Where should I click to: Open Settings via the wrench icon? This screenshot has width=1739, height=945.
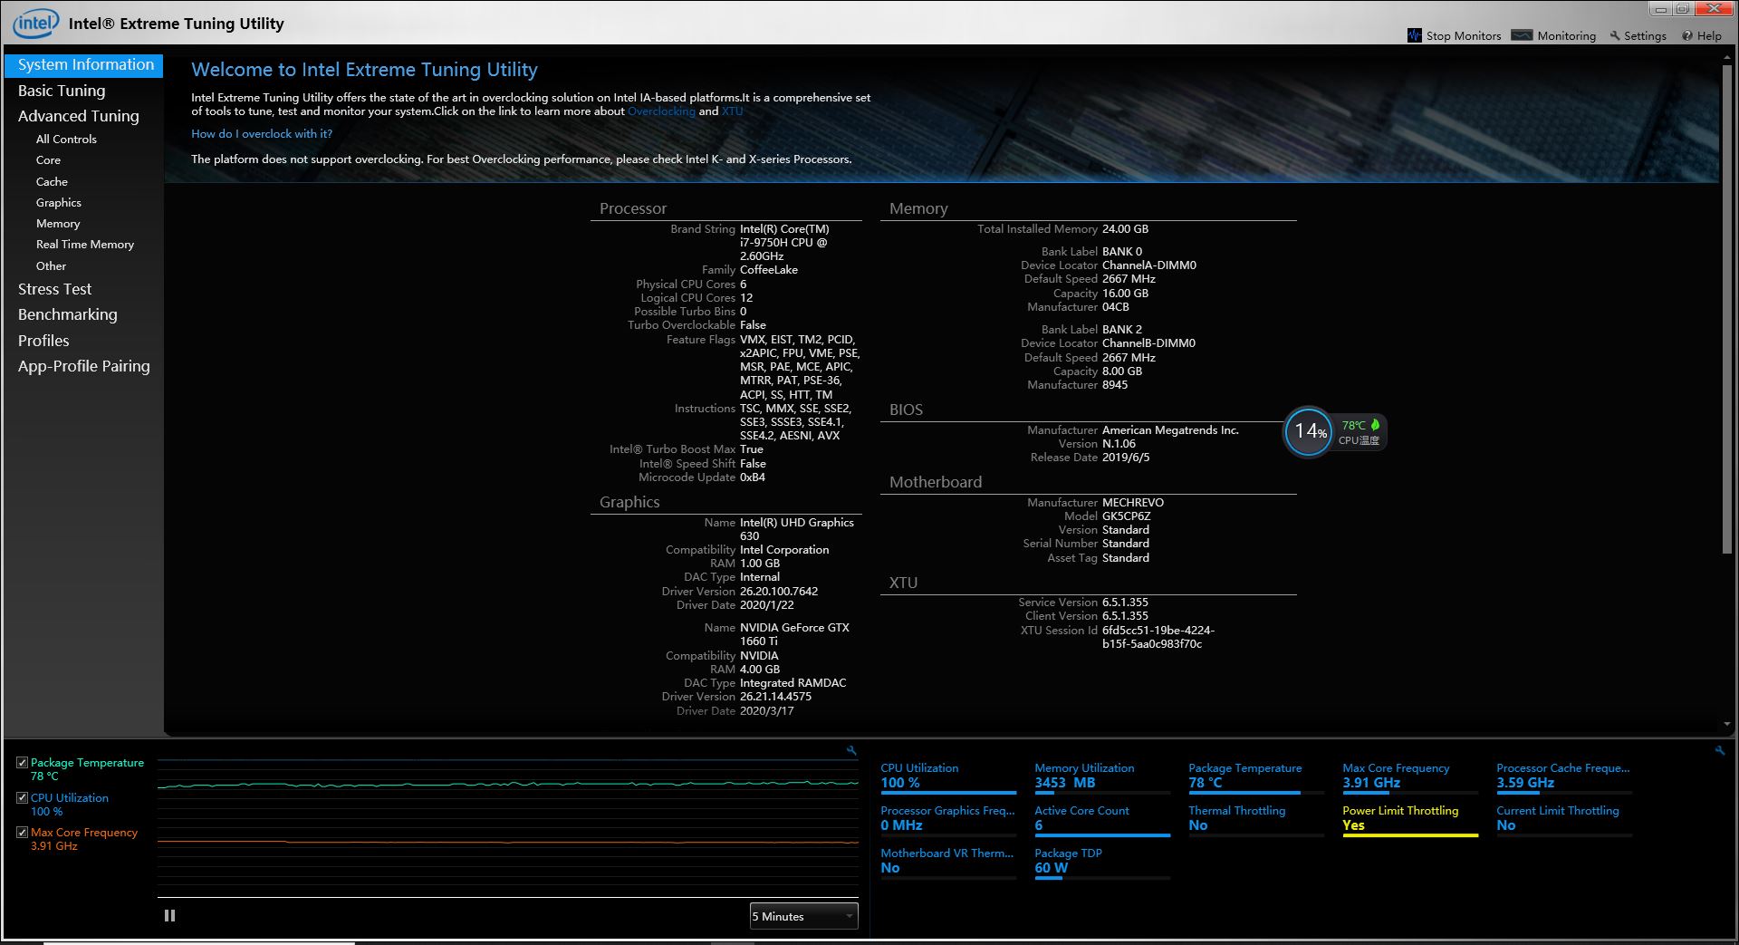(x=1614, y=36)
